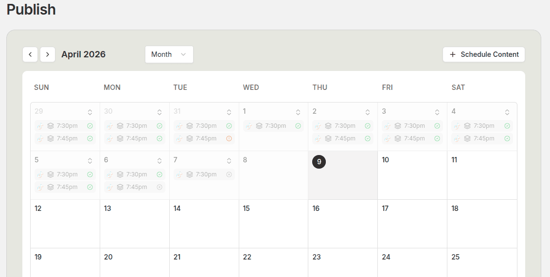Expand the April 6 day cell
The width and height of the screenshot is (550, 277).
(x=160, y=161)
